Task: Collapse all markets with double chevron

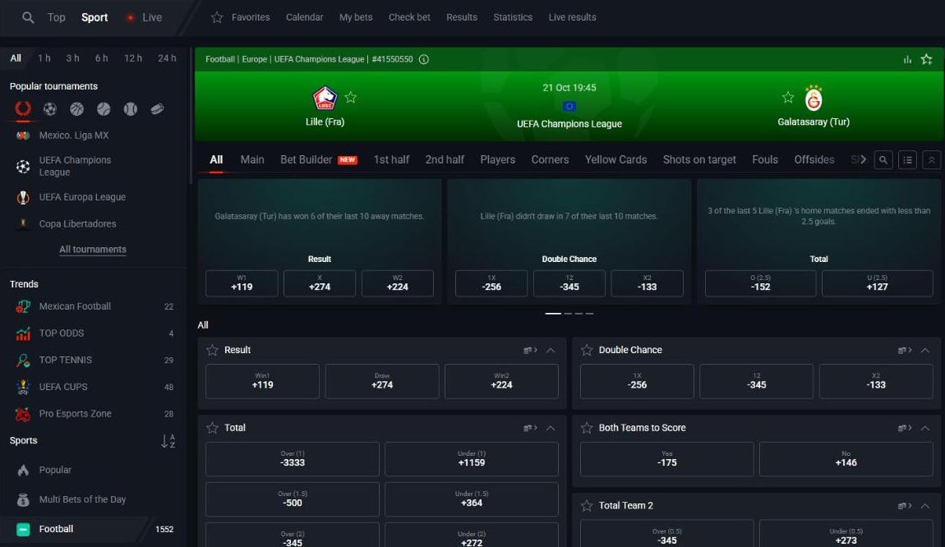Action: [931, 159]
